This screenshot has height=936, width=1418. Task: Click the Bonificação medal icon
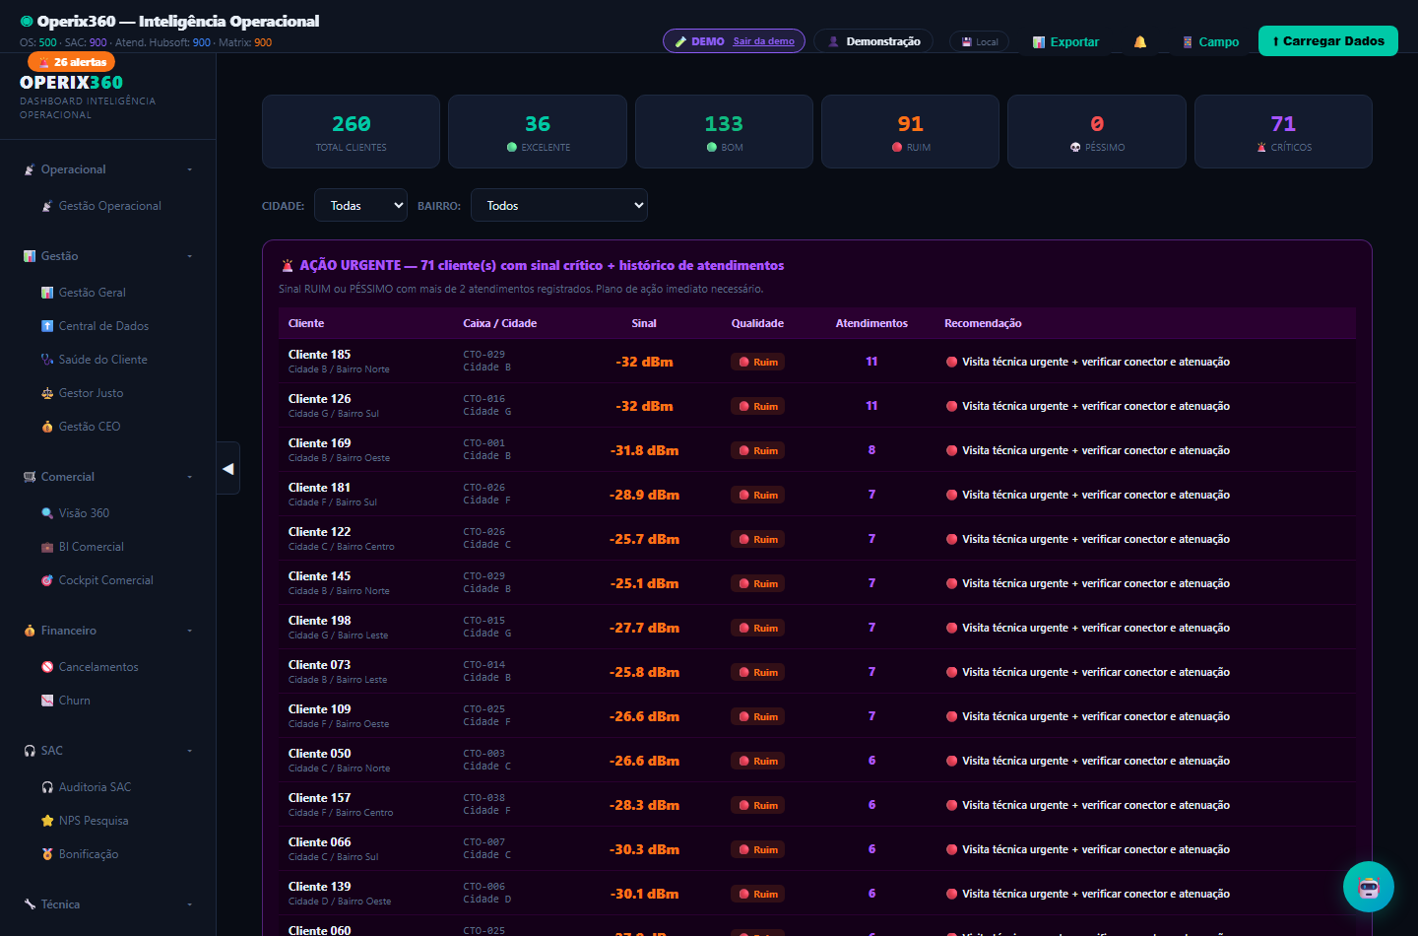47,854
